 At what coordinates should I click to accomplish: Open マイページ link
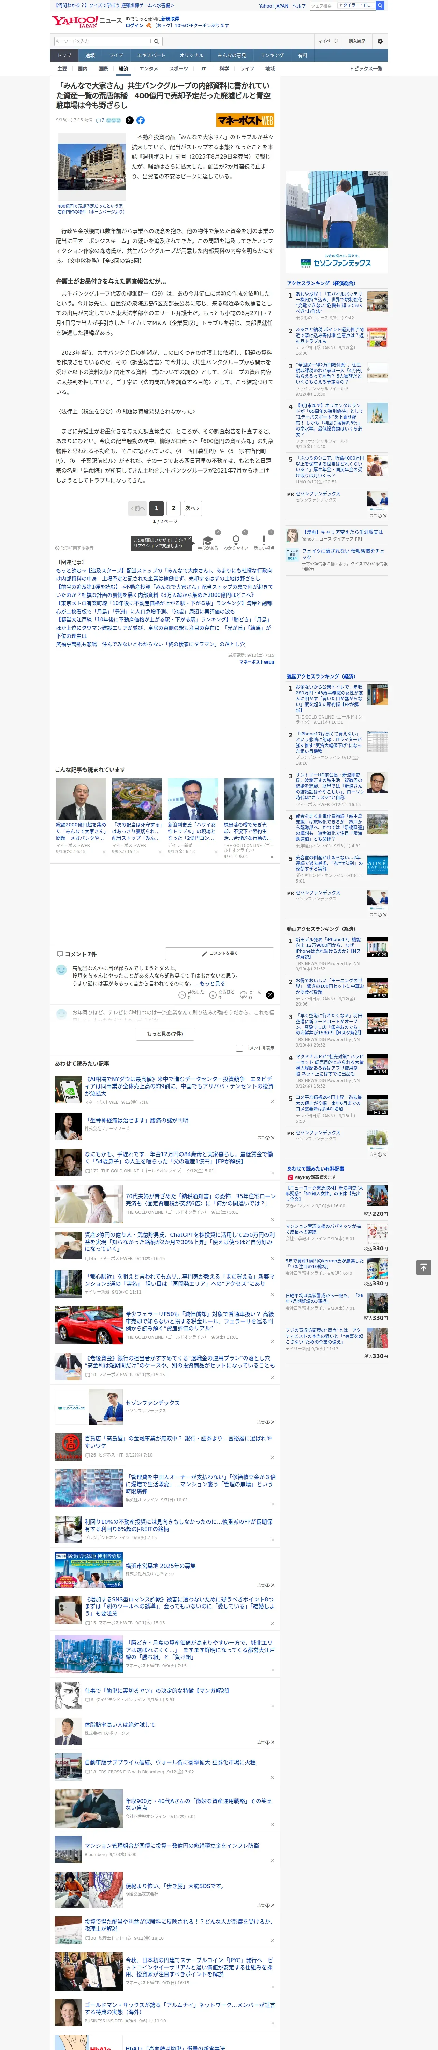328,41
